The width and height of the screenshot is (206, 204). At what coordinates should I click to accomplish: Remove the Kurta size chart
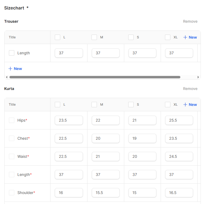point(190,89)
